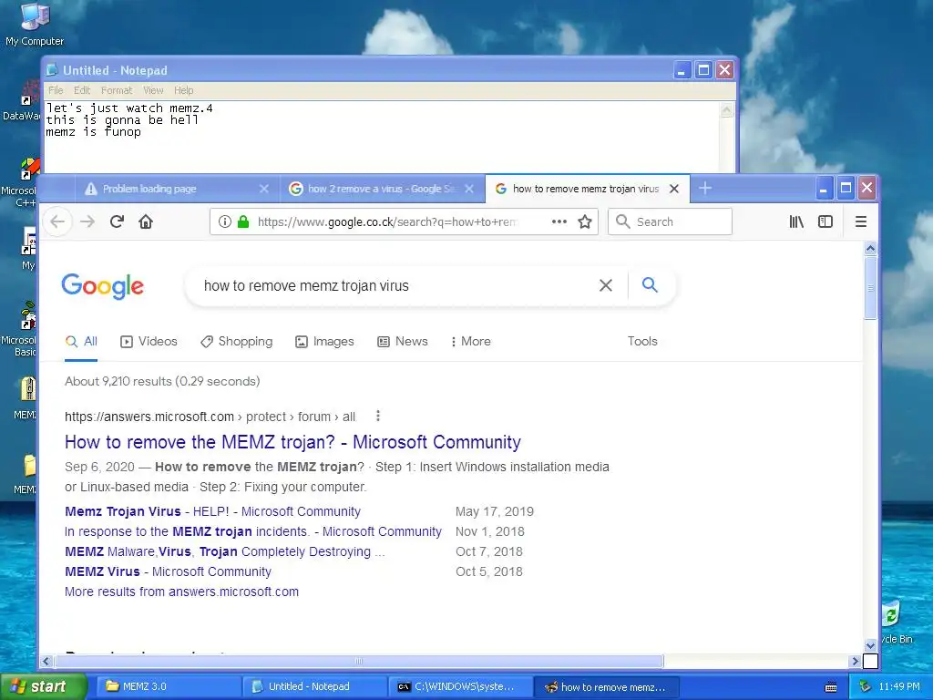This screenshot has height=700, width=933.
Task: Click the horizontal scrollbar thumb in Firefox
Action: pyautogui.click(x=359, y=661)
